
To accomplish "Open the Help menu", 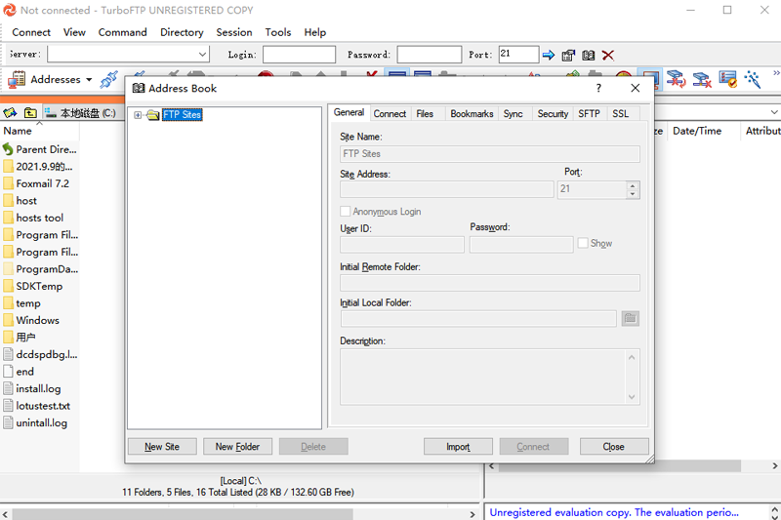I will [315, 32].
